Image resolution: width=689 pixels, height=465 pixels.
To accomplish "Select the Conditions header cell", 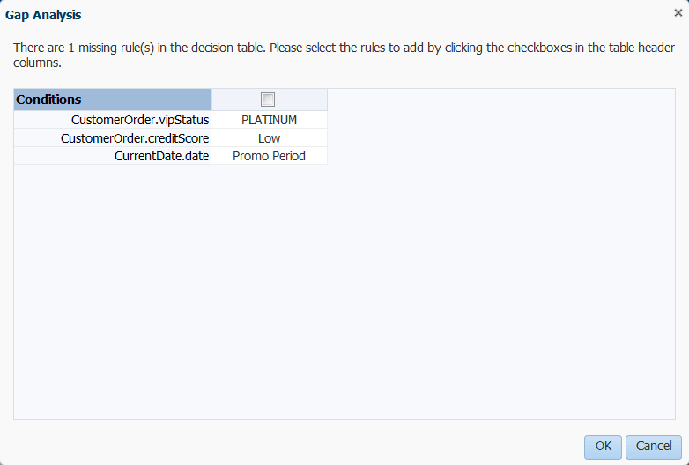I will point(113,100).
